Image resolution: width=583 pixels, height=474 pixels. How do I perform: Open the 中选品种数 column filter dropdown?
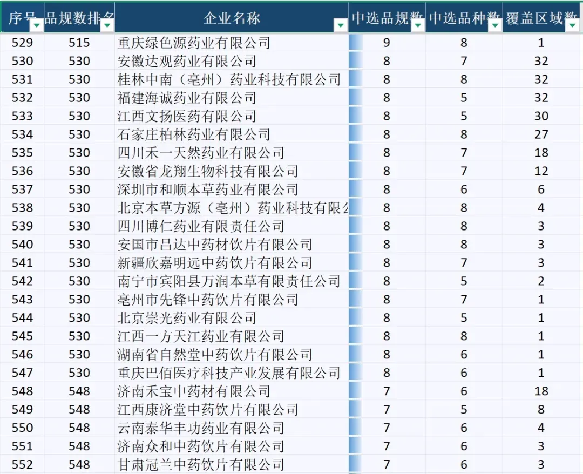point(495,25)
